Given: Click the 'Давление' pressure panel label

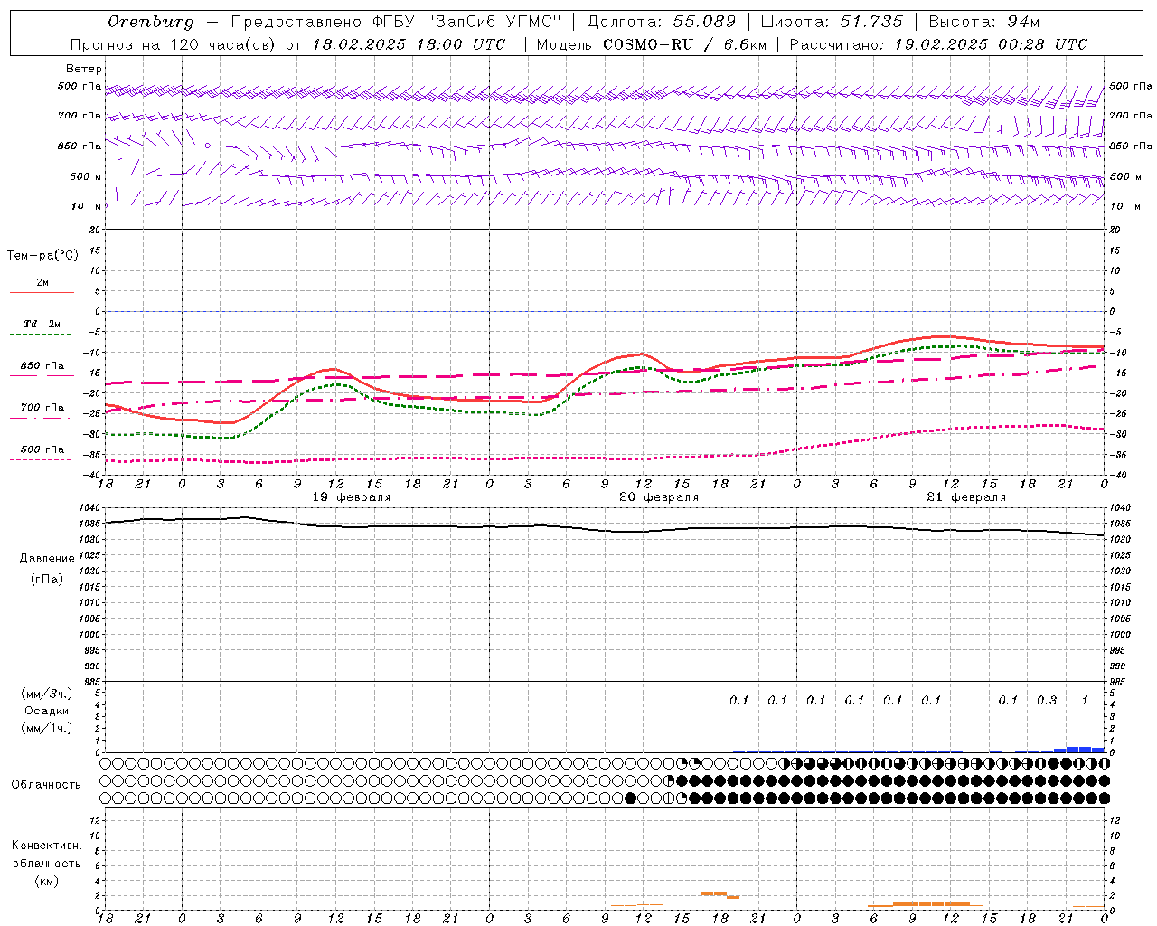Looking at the screenshot, I should coord(47,559).
